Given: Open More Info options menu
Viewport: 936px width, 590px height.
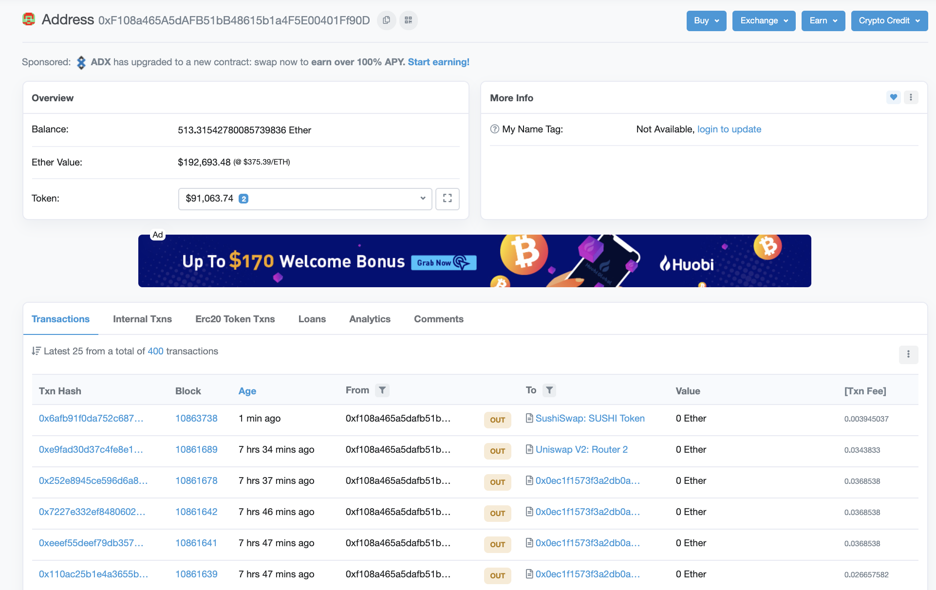Looking at the screenshot, I should pyautogui.click(x=911, y=97).
